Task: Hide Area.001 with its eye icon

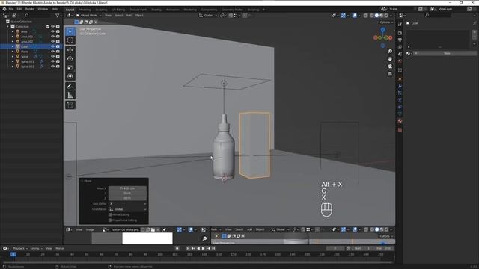Action: tap(52, 37)
